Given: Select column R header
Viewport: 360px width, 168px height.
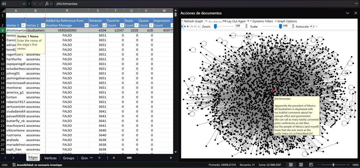Looking at the screenshot, I should pyautogui.click(x=67, y=10).
